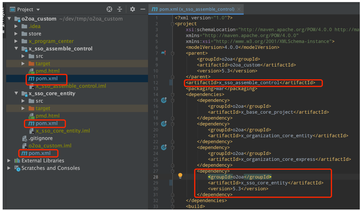361x211 pixels.
Task: Hide the Project tool window with minus icon
Action: click(143, 9)
